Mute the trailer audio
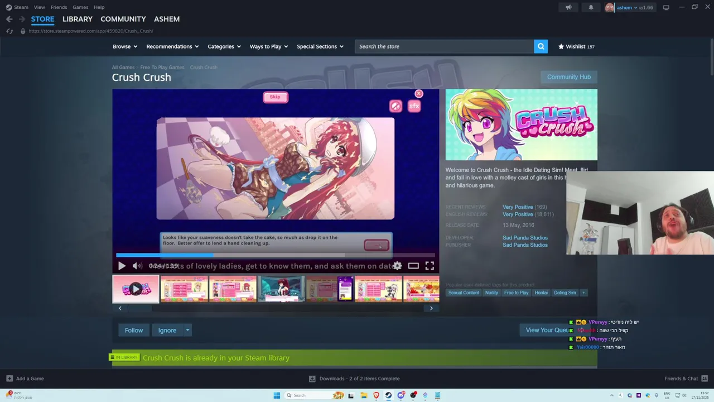 (137, 266)
